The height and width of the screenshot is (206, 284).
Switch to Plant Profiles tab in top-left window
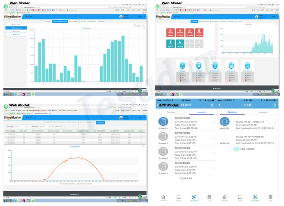click(x=48, y=21)
